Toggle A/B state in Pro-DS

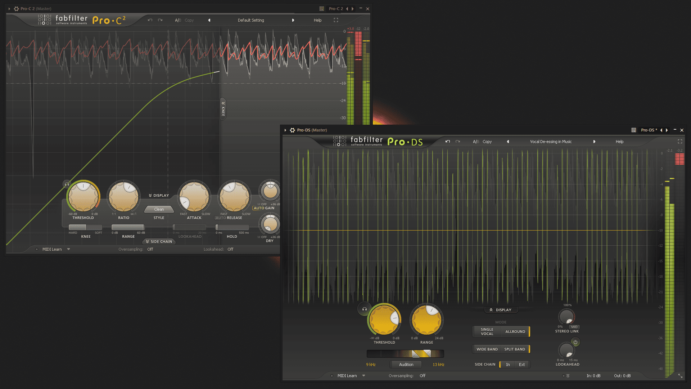pos(476,142)
